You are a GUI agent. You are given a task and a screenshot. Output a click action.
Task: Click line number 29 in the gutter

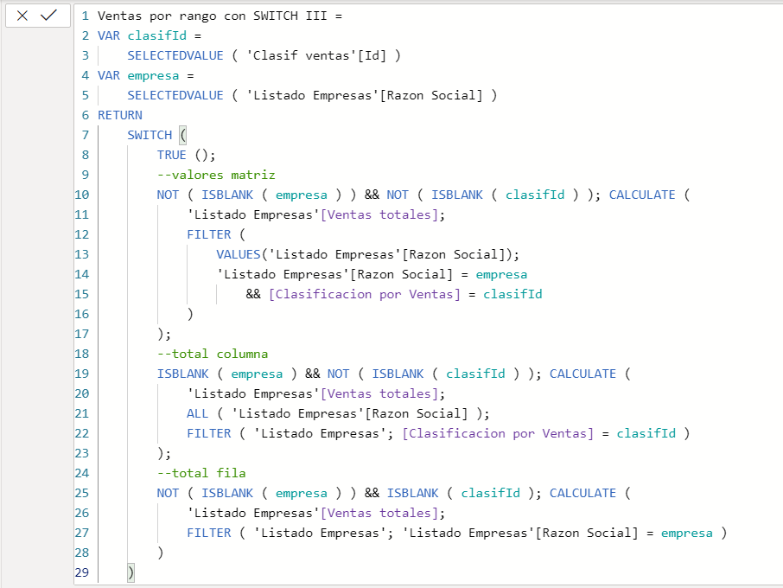pos(82,572)
